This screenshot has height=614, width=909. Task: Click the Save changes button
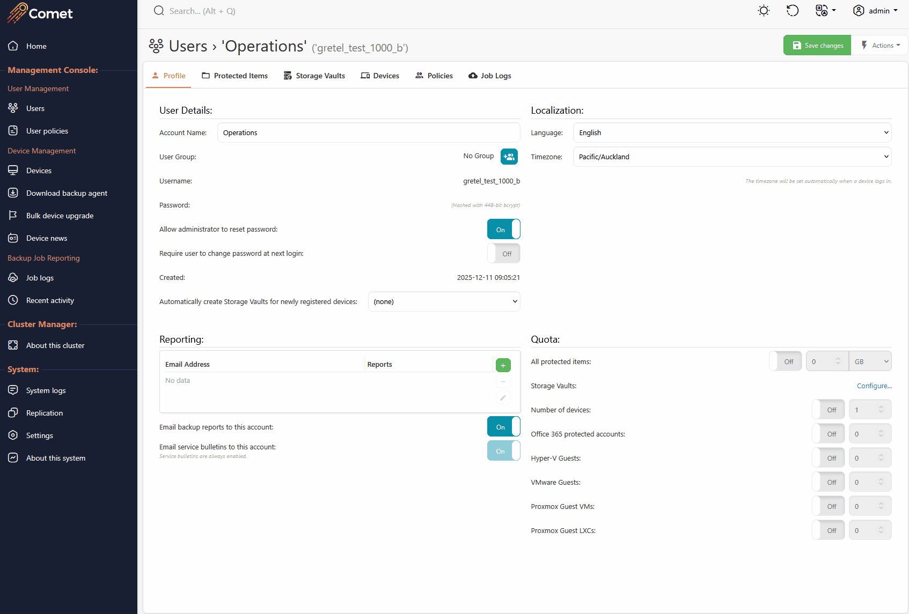(817, 46)
